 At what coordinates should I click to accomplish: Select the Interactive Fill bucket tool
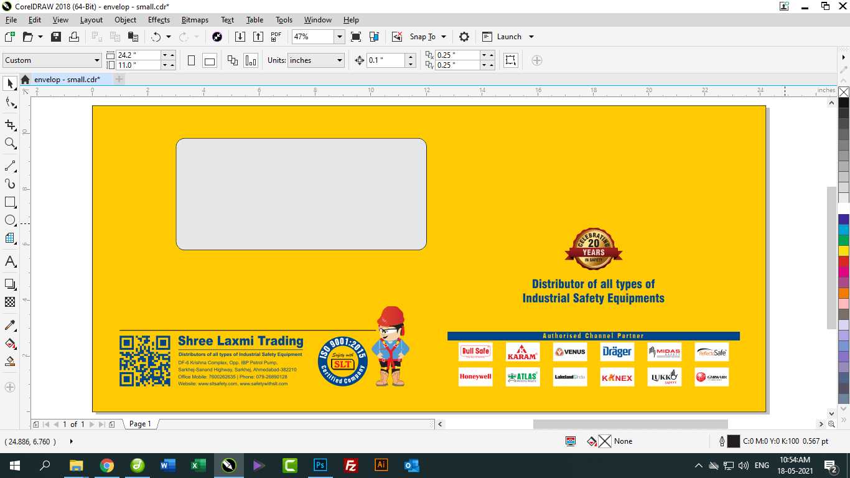tap(10, 343)
